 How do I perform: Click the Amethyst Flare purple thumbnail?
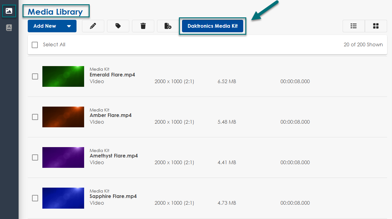click(63, 157)
